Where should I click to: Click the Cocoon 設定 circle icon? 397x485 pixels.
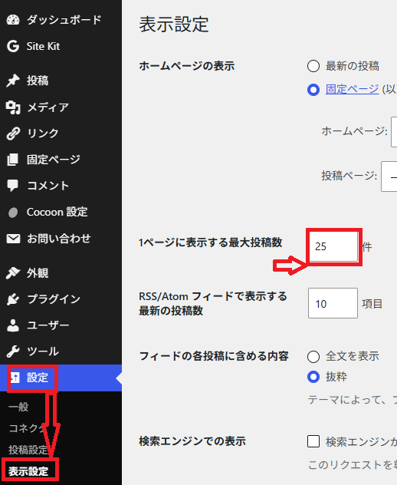[x=13, y=213]
